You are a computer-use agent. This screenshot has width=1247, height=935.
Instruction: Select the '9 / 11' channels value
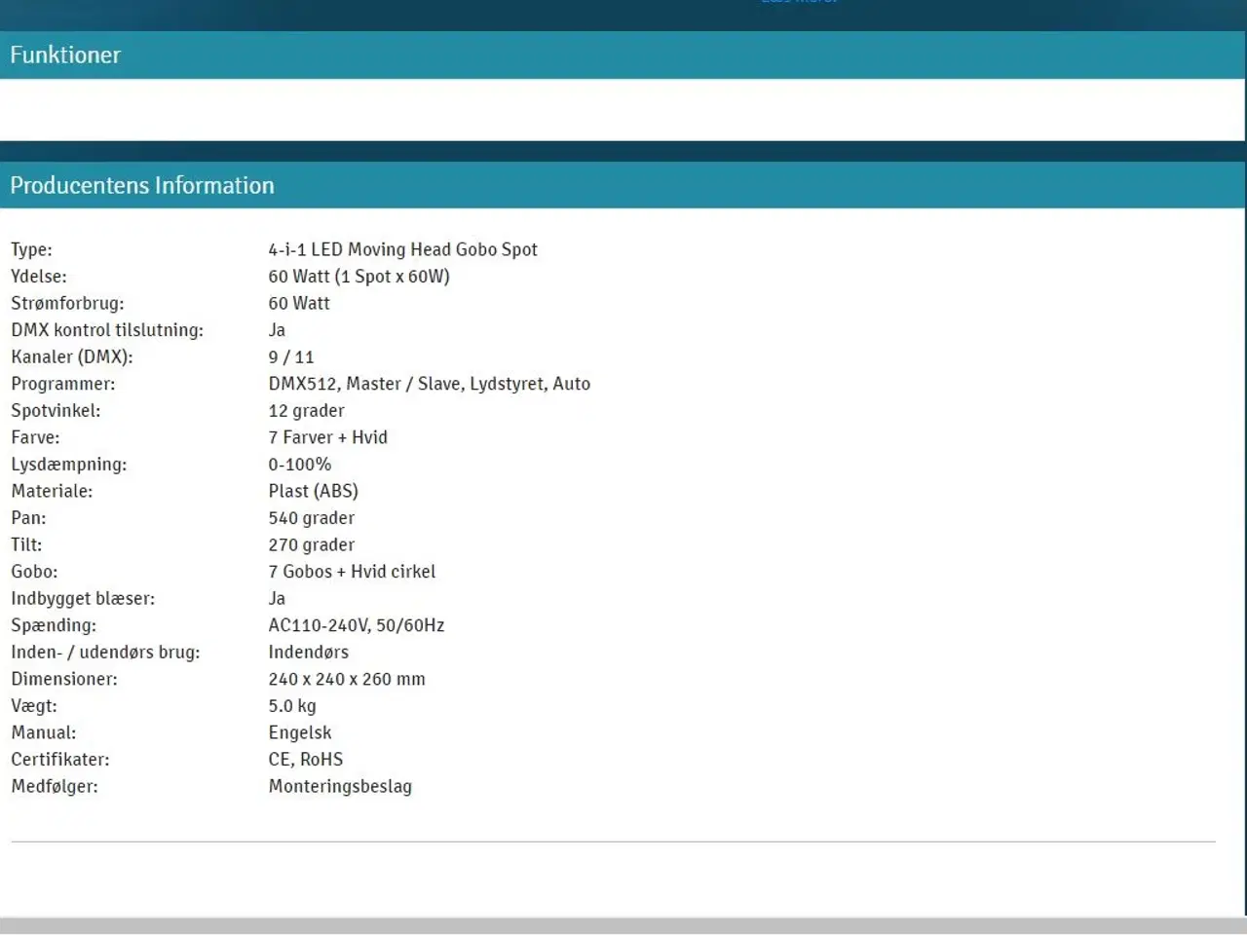(x=291, y=357)
